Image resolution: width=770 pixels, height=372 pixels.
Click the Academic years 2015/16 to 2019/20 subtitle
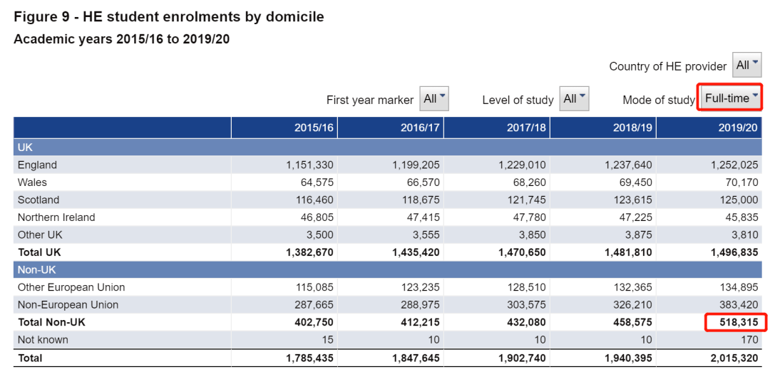122,39
